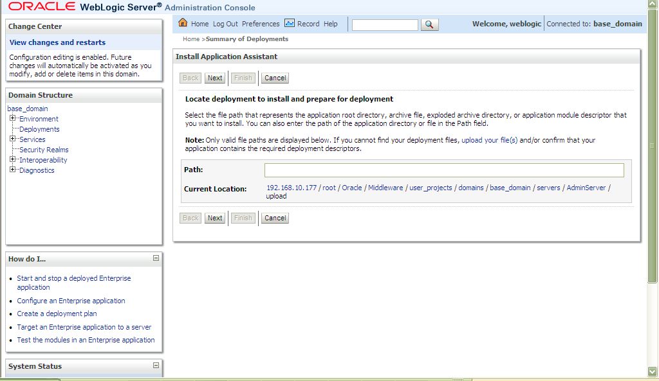Click the top Next button
The image size is (659, 381).
pos(215,78)
